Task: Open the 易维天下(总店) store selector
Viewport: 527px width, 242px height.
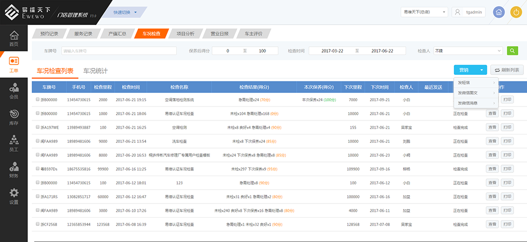Action: 424,12
